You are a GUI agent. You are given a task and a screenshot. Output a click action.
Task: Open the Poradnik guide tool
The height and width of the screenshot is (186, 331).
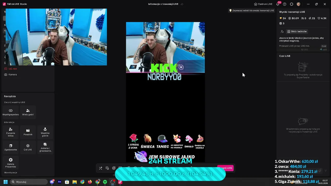click(x=28, y=132)
